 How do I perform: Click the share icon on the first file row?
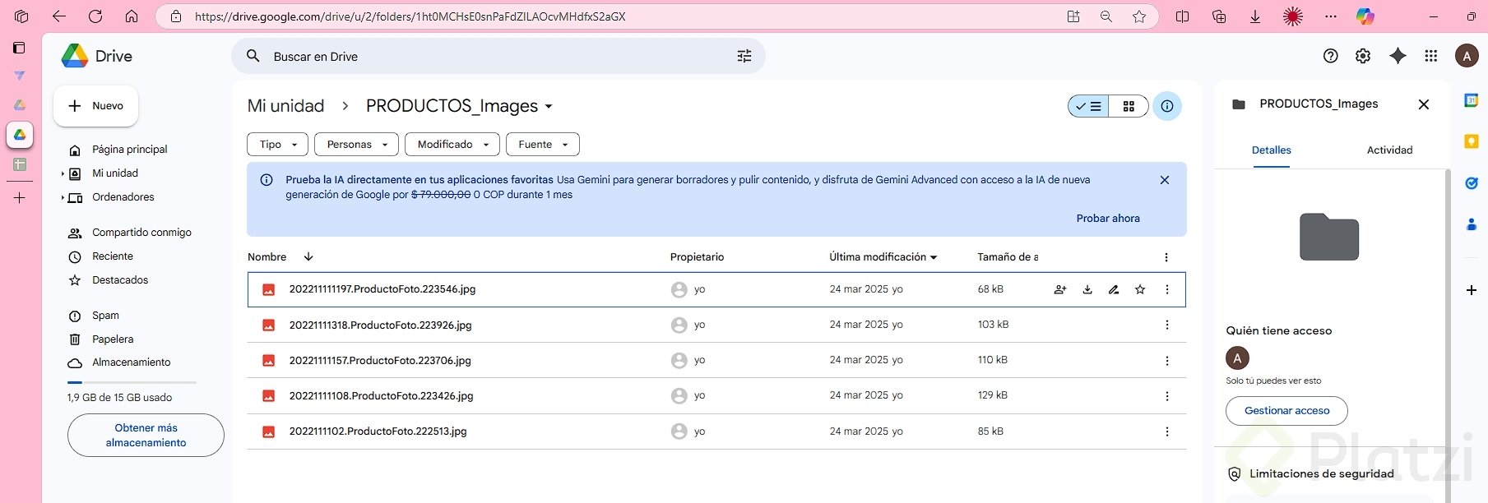(x=1060, y=289)
